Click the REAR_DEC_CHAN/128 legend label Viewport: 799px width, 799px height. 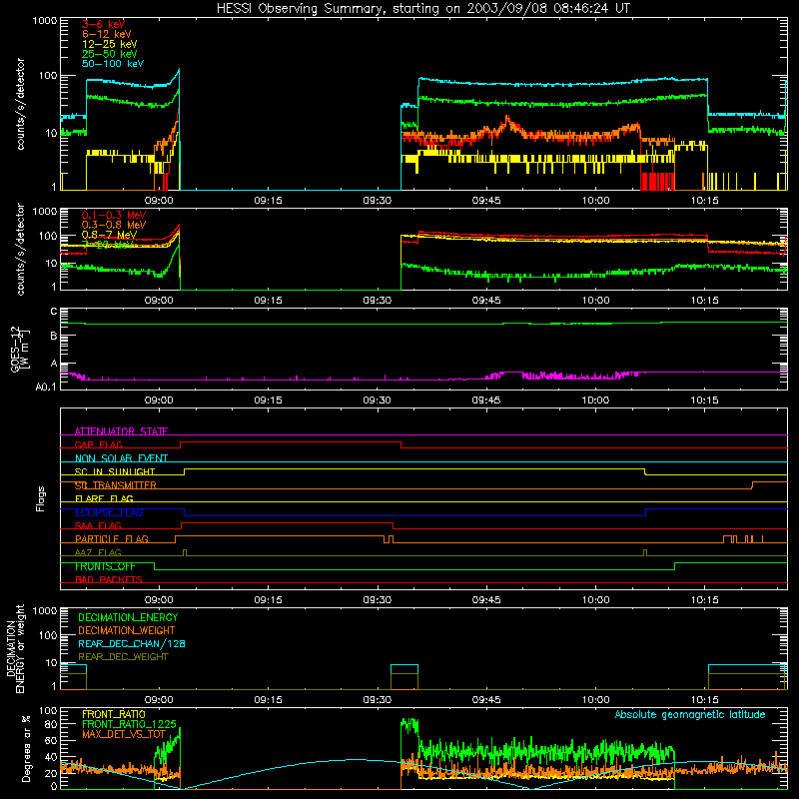tap(132, 643)
